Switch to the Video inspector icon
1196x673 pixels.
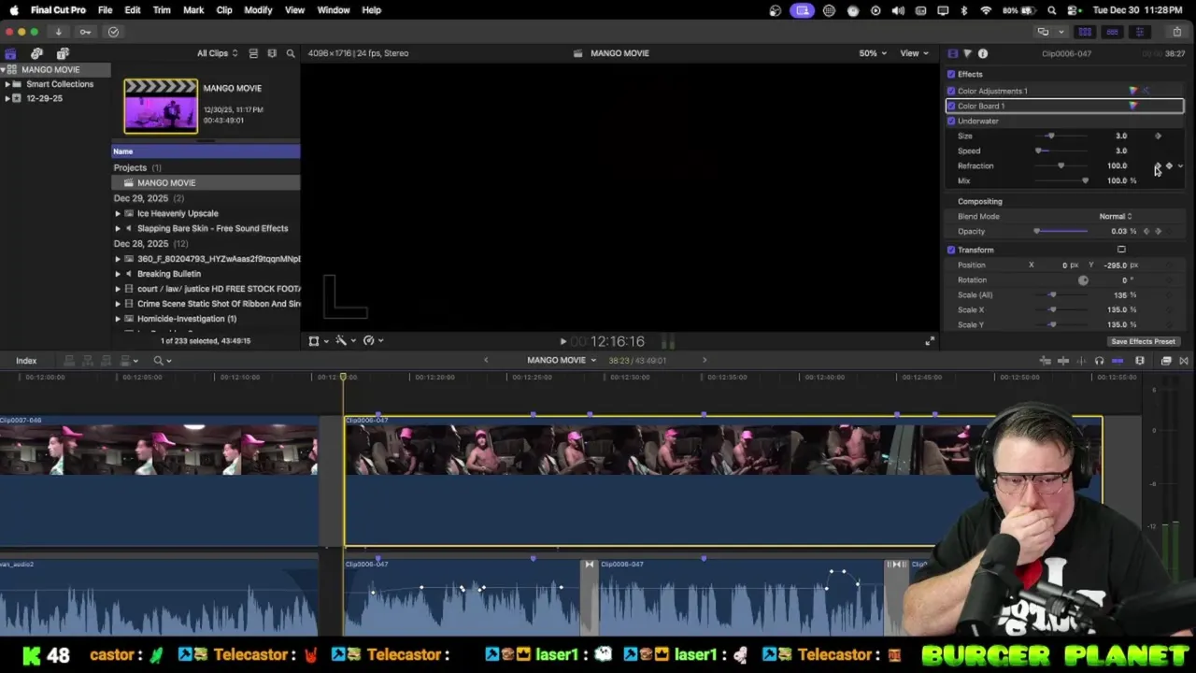coord(952,53)
